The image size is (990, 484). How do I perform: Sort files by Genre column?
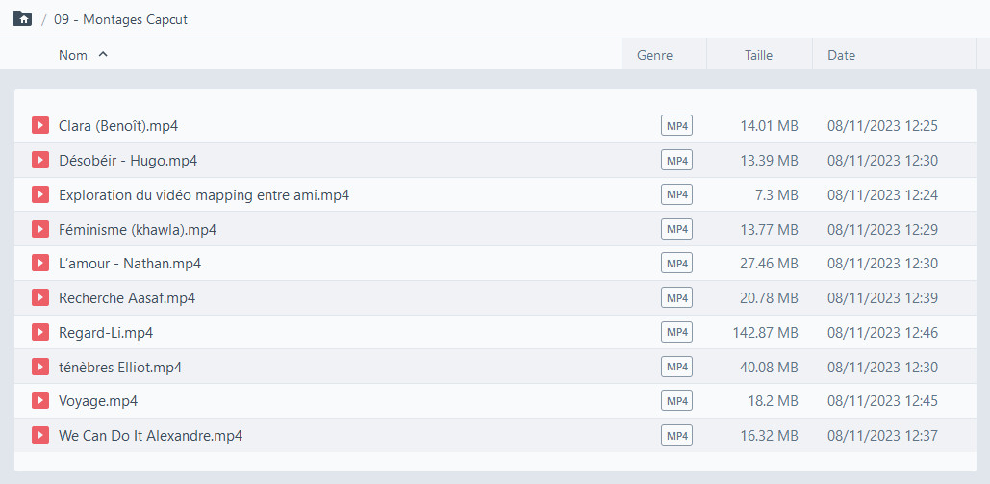pyautogui.click(x=655, y=55)
